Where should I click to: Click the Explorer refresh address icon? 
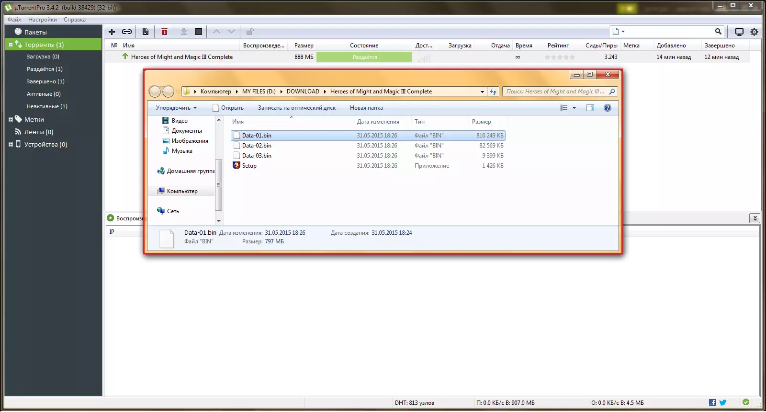pos(493,92)
